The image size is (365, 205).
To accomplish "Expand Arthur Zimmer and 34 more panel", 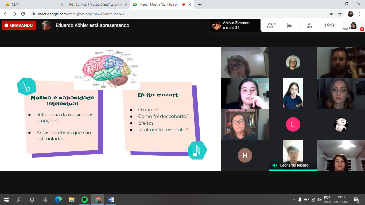I will coord(235,25).
